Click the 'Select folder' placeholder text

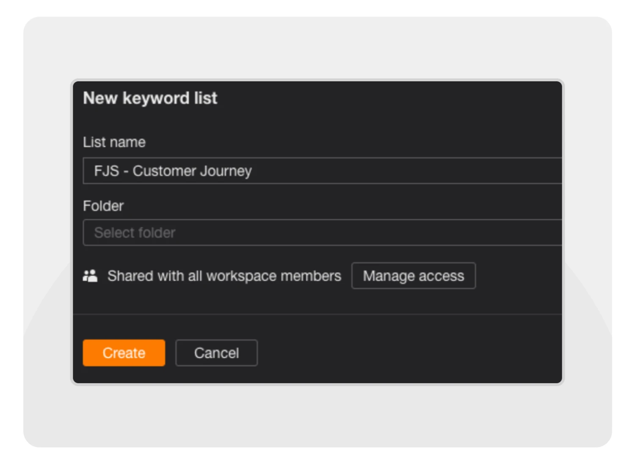click(135, 232)
